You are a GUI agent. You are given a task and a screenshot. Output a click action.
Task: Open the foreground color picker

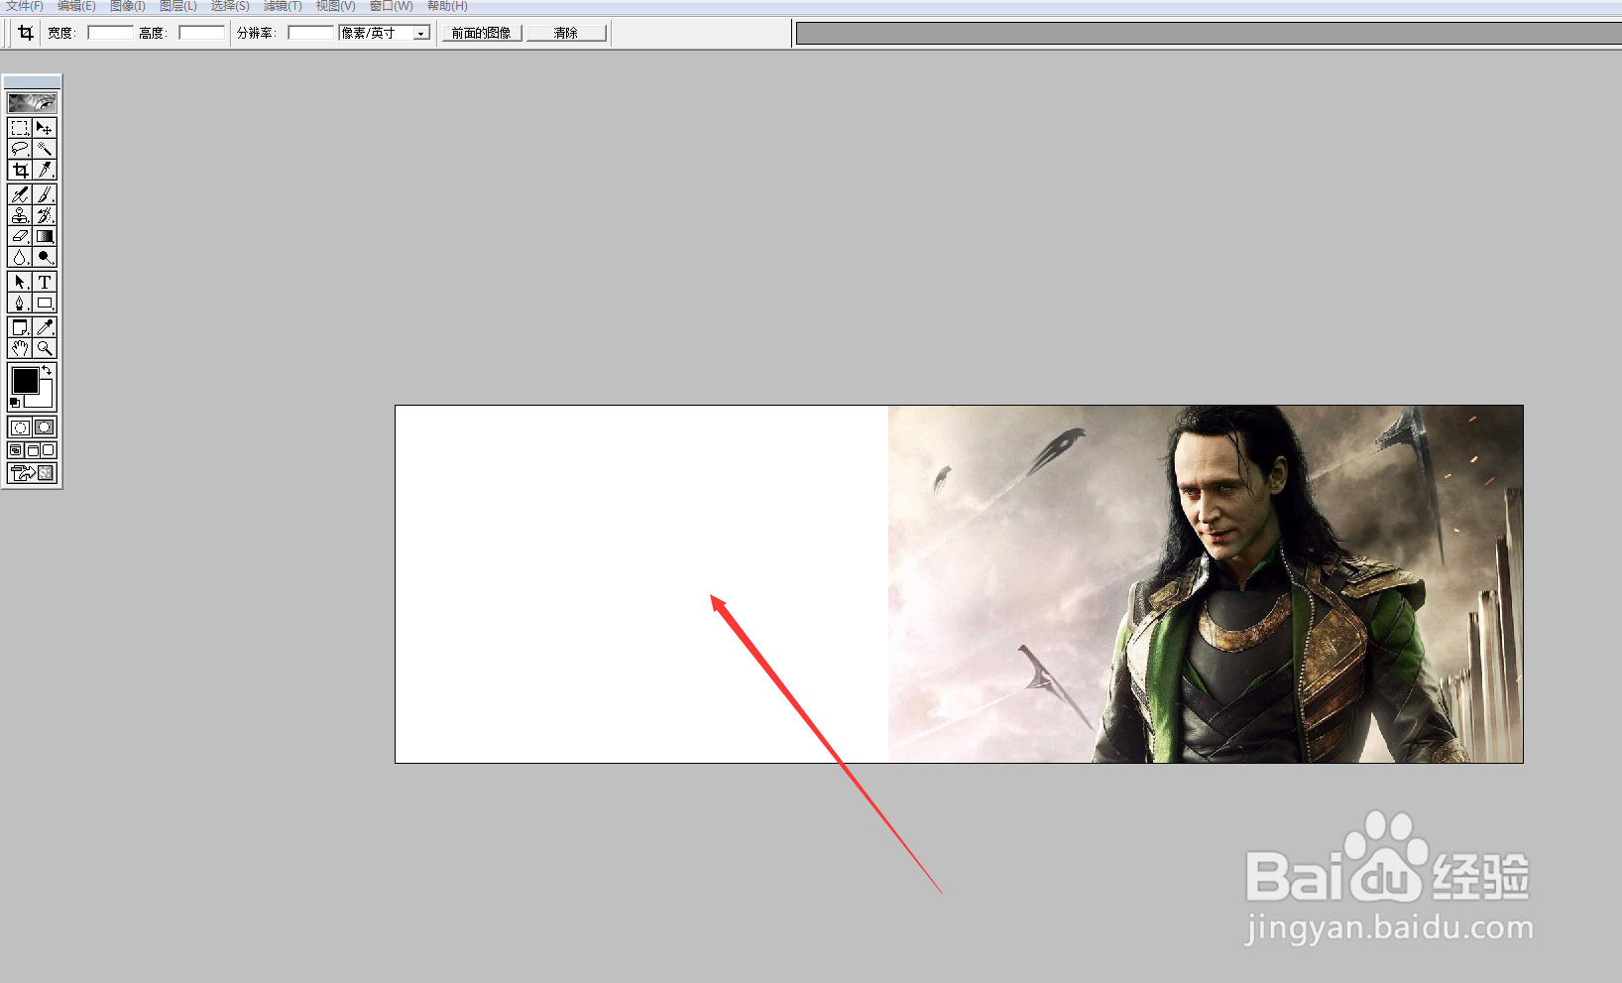(x=25, y=380)
